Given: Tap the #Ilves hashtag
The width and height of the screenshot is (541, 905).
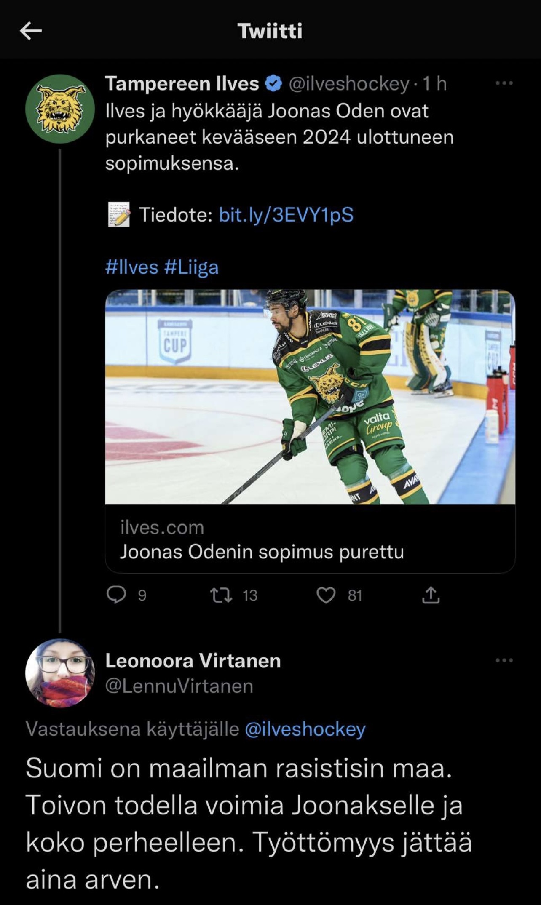Looking at the screenshot, I should (x=131, y=267).
